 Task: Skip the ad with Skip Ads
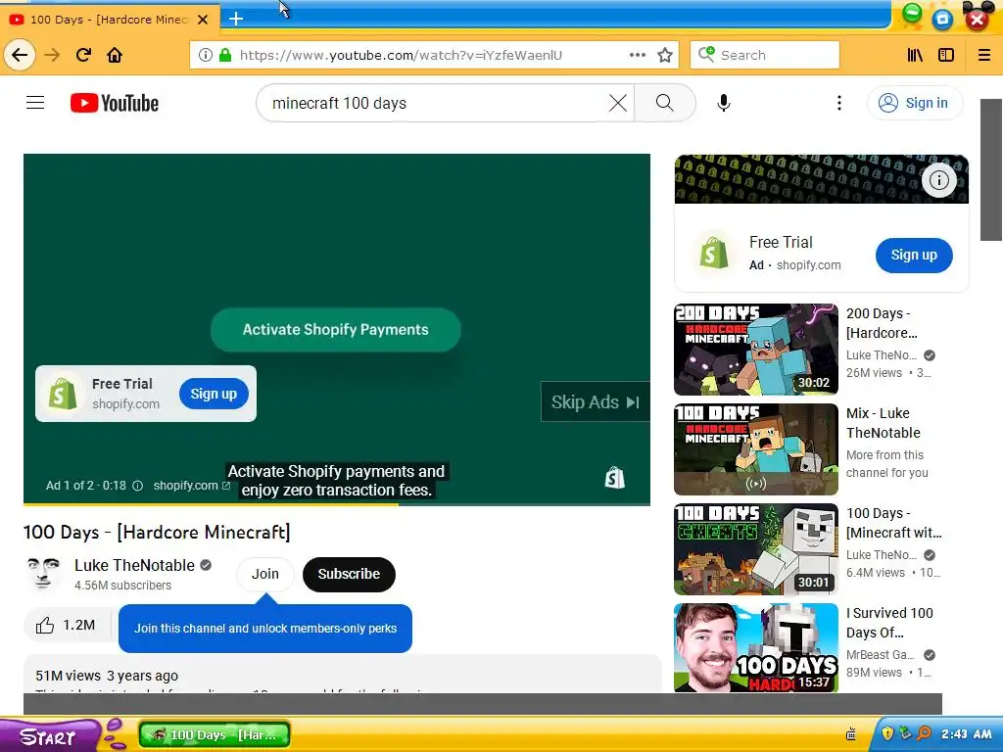coord(595,402)
